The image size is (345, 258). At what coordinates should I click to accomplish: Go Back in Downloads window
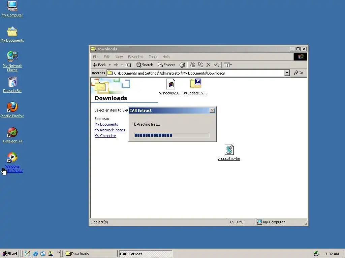(x=99, y=65)
